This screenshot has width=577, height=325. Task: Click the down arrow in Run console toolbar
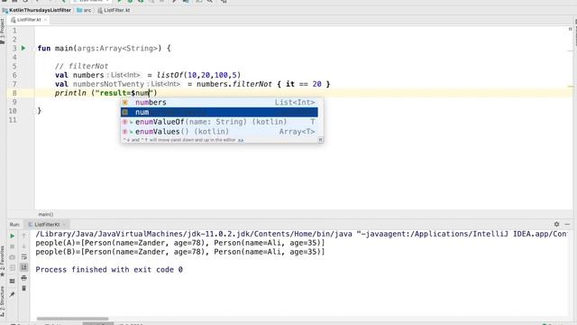coord(24,246)
